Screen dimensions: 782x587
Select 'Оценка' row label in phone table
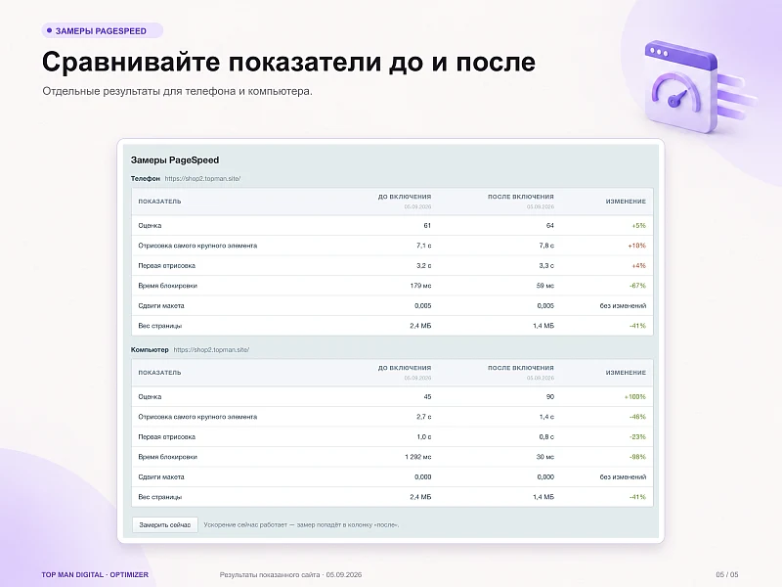(150, 226)
